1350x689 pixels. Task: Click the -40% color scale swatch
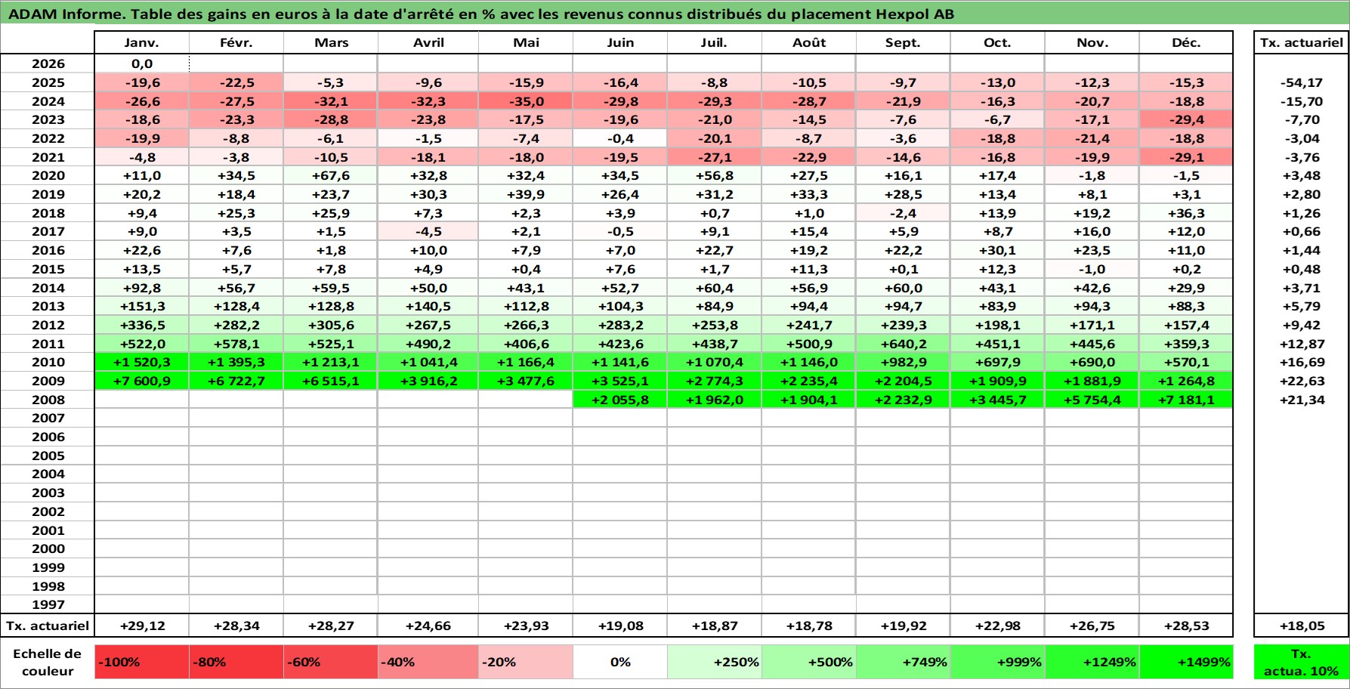pyautogui.click(x=428, y=662)
